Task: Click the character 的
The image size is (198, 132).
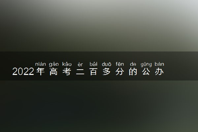Action: [x=133, y=72]
